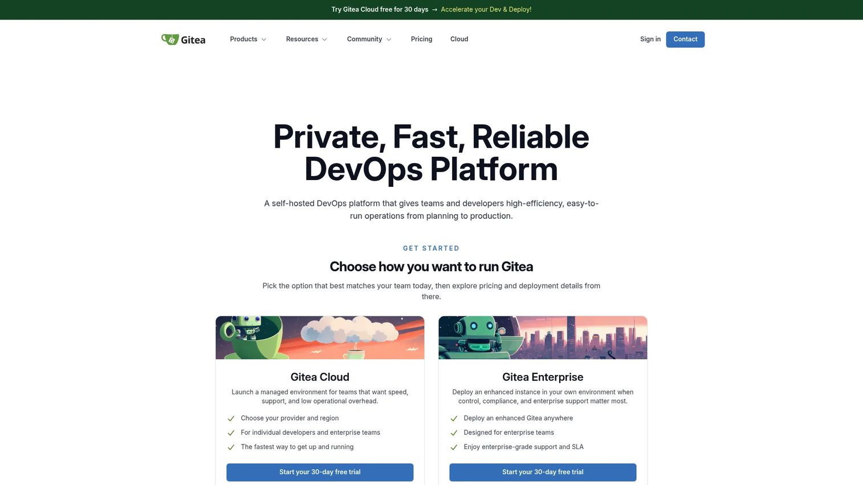Click the text 'For individual developers and enterprise teams'
Viewport: 863px width, 485px height.
(x=310, y=433)
